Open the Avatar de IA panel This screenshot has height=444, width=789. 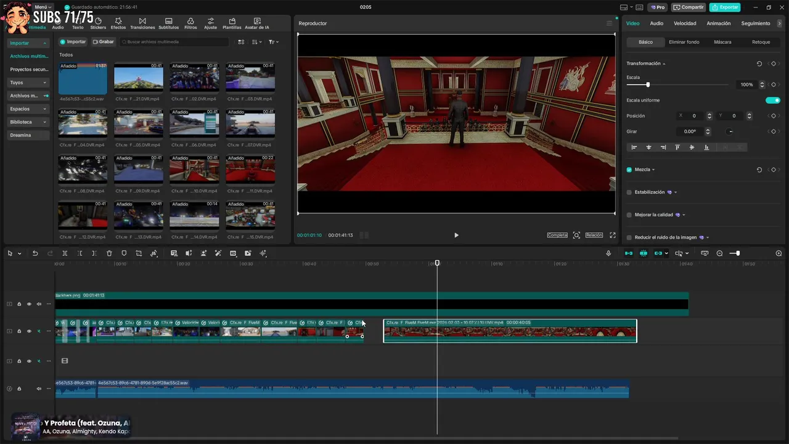coord(257,24)
